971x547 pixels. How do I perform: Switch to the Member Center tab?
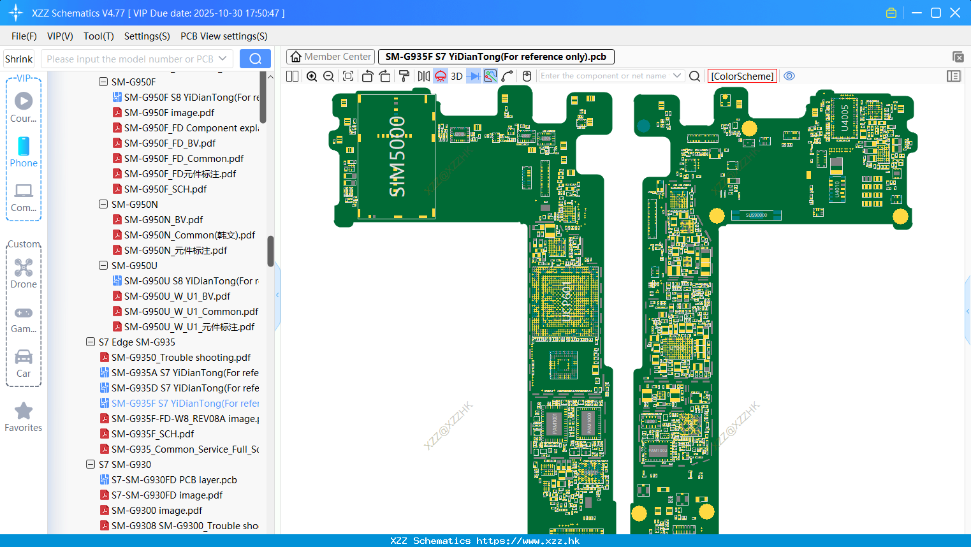(x=330, y=57)
